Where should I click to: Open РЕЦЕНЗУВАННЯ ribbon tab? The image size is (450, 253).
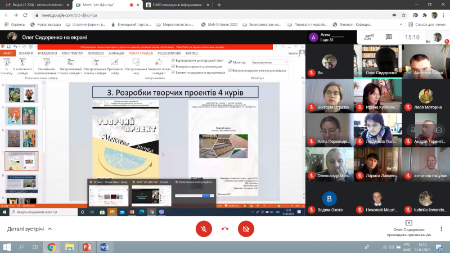click(169, 53)
